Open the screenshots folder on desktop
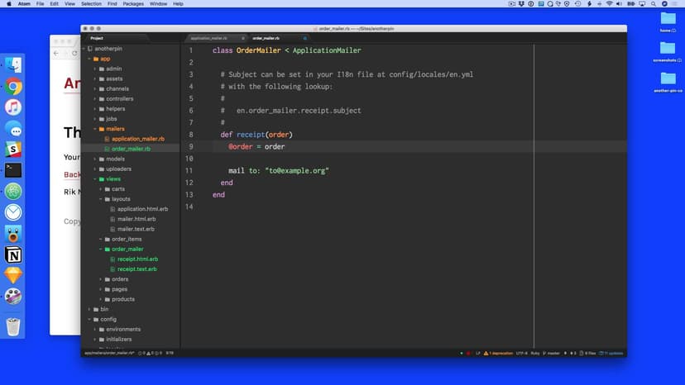 coord(668,50)
